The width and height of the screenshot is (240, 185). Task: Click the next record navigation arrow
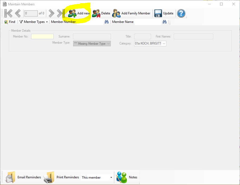(51, 13)
